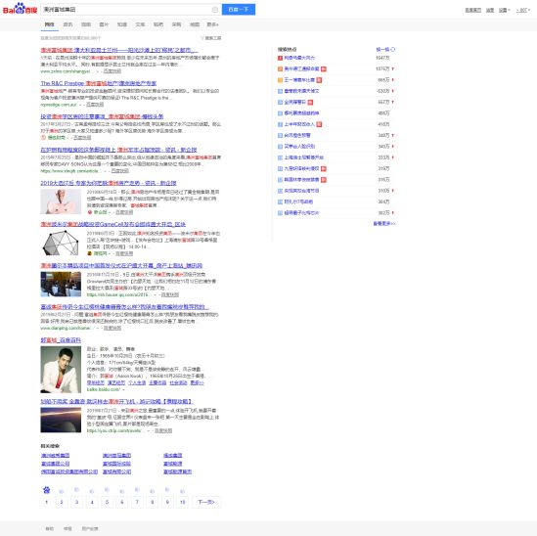Screen dimensions: 537x536
Task: Click the red tag icon beside second hot search
Action: [324, 68]
